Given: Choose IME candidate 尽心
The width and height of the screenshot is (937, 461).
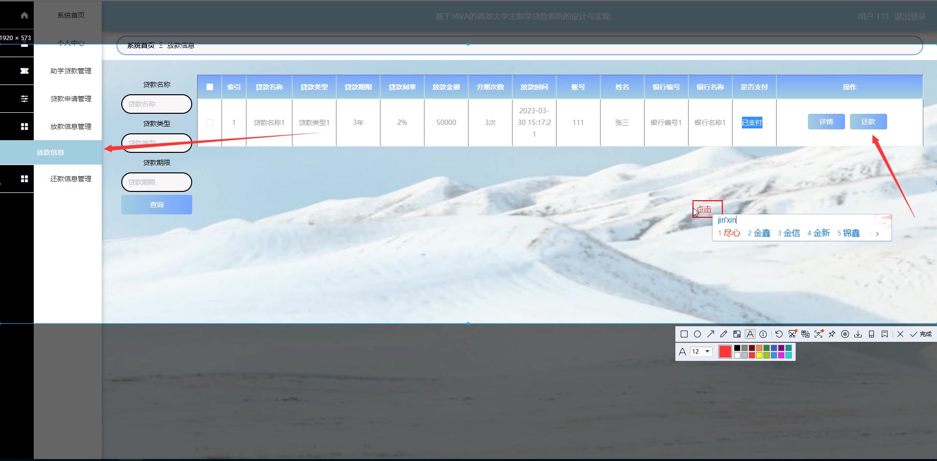Looking at the screenshot, I should click(x=729, y=233).
